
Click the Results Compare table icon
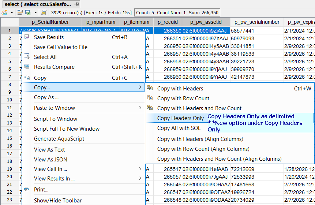pyautogui.click(x=27, y=67)
